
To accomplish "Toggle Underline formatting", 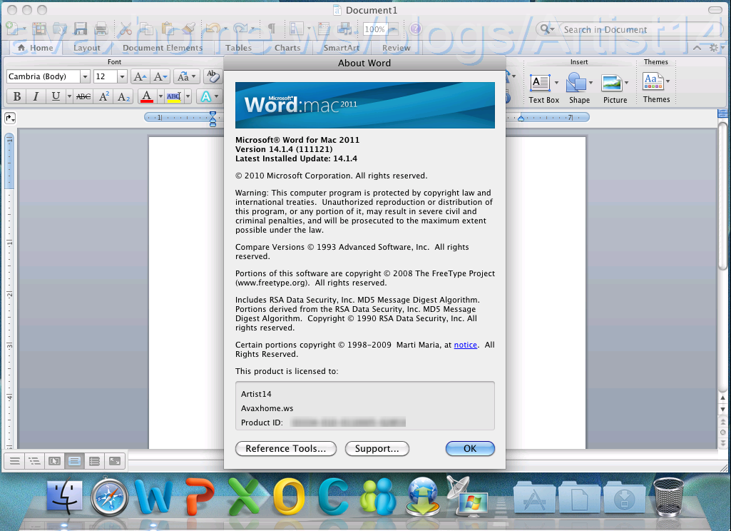I will point(56,96).
